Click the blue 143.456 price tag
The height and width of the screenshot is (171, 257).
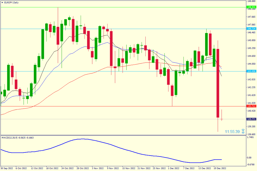coord(251,71)
